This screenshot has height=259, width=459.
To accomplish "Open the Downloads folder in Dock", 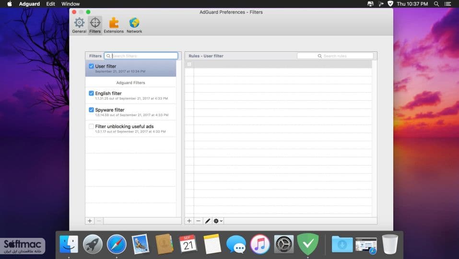I will point(342,244).
